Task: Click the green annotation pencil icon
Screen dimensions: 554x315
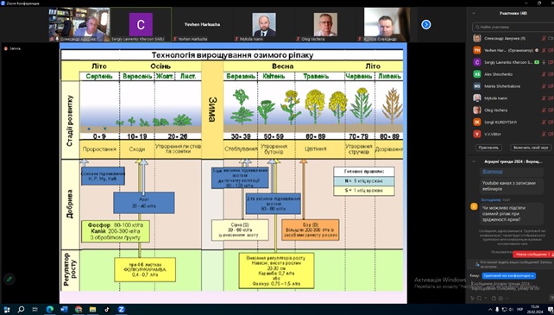Action: (x=9, y=279)
